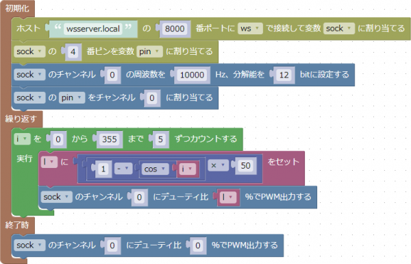Edit the port number 8000 field
This screenshot has height=264, width=411.
point(175,29)
